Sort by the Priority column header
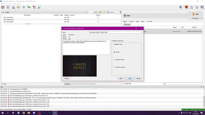The width and height of the screenshot is (205, 115). pyautogui.click(x=98, y=15)
